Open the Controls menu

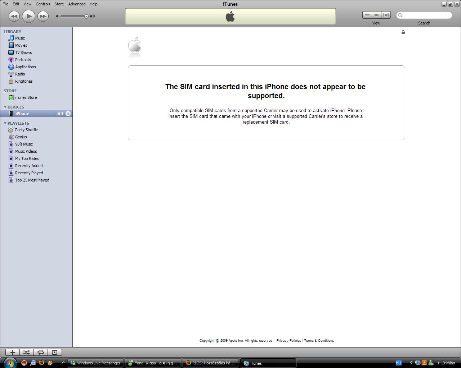[43, 4]
